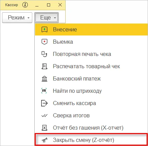The height and width of the screenshot is (146, 148).
Task: Select Внесение menu entry
Action: (x=91, y=29)
